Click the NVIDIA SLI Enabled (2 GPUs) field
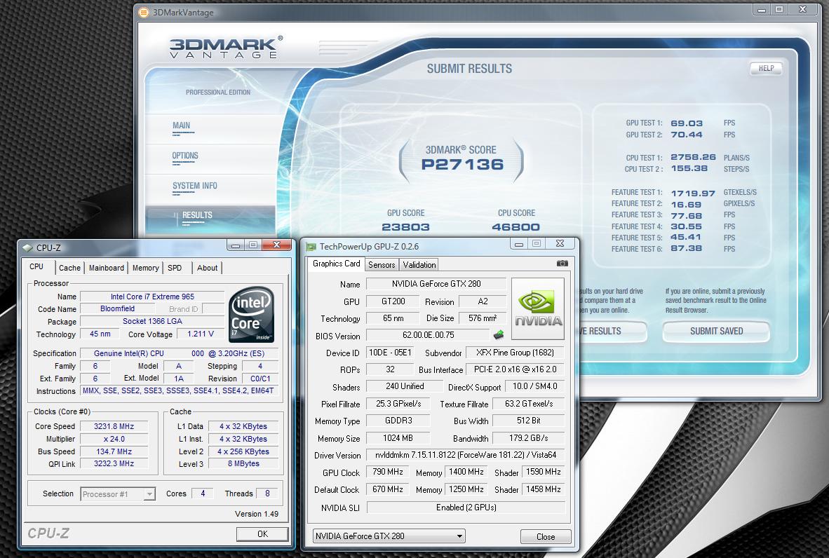Image resolution: width=829 pixels, height=558 pixels. (466, 508)
